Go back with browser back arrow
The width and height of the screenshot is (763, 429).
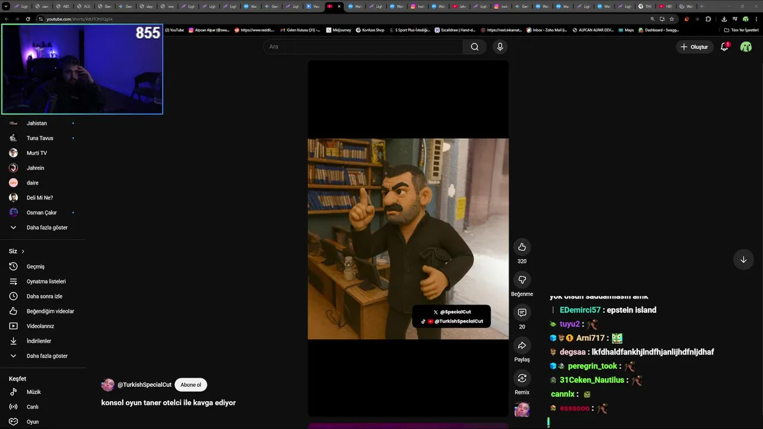pos(7,19)
